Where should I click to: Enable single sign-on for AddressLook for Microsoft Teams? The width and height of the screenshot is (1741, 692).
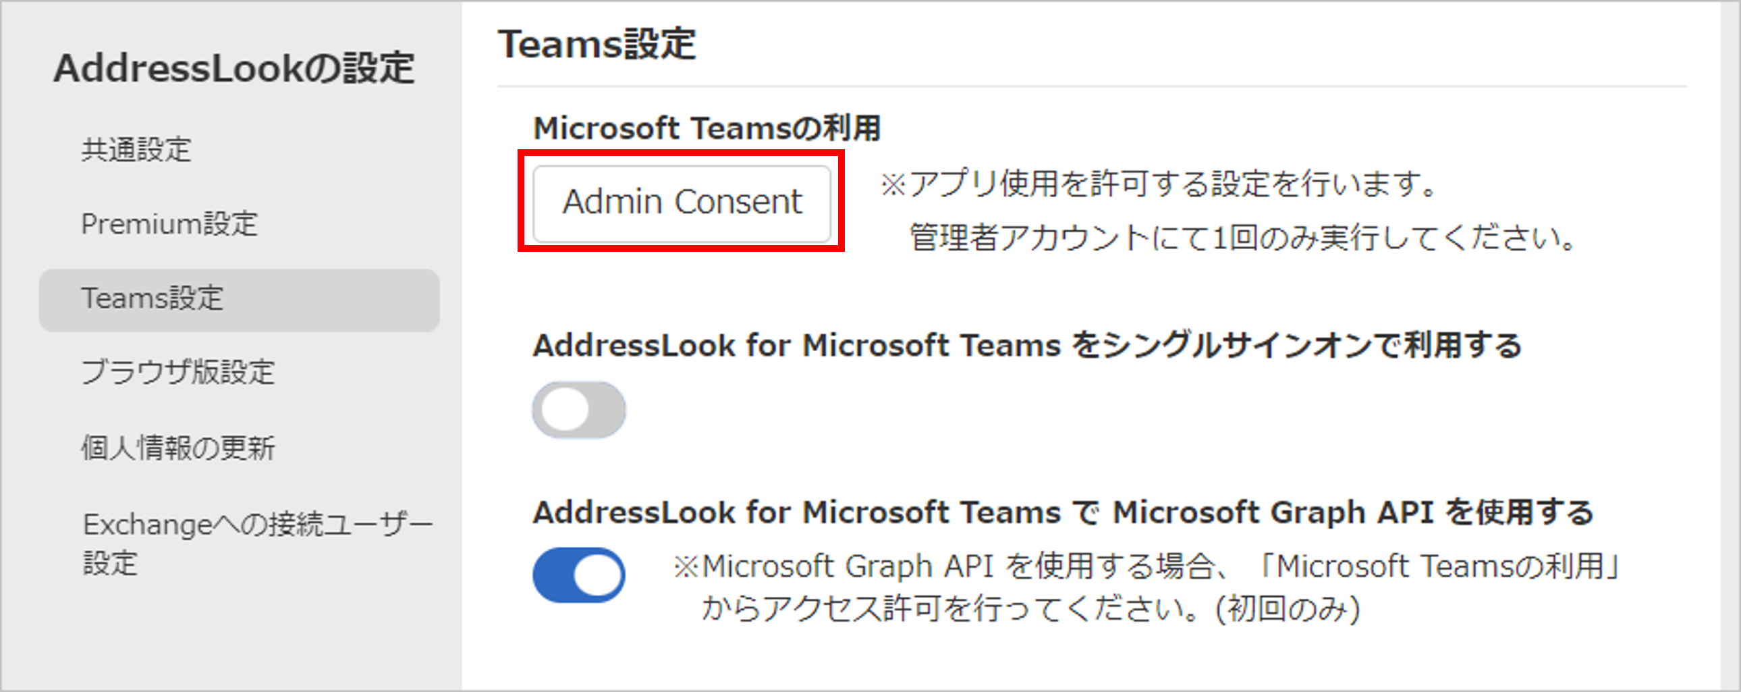pyautogui.click(x=579, y=408)
